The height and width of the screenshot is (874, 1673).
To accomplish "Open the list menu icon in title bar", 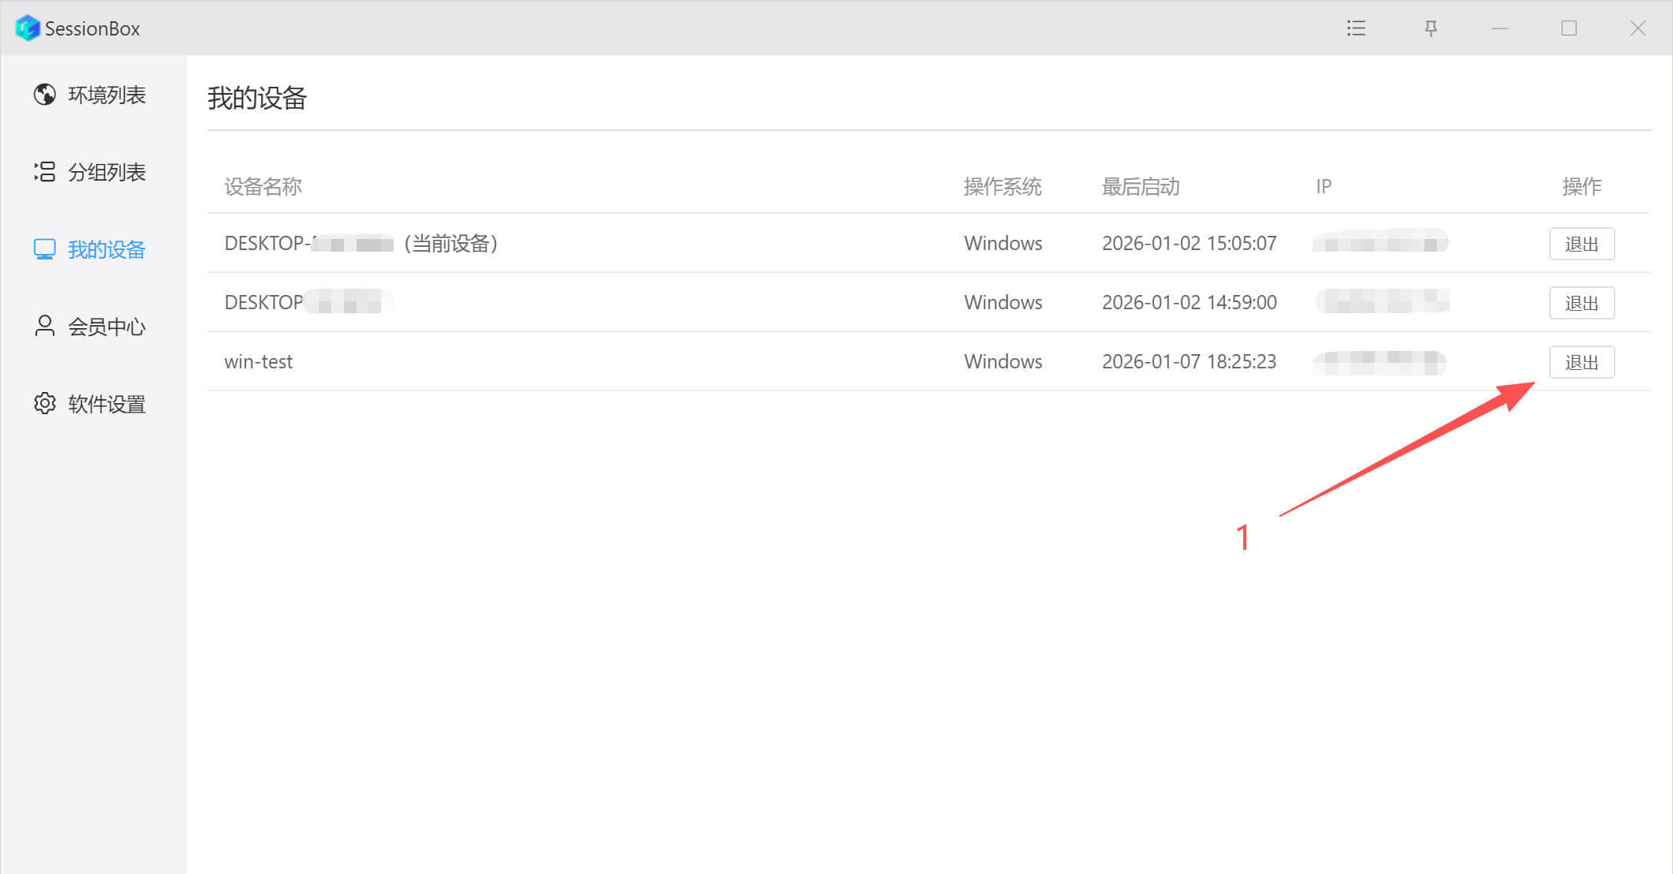I will [1356, 28].
